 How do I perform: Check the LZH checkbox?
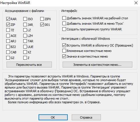tap(25, 36)
